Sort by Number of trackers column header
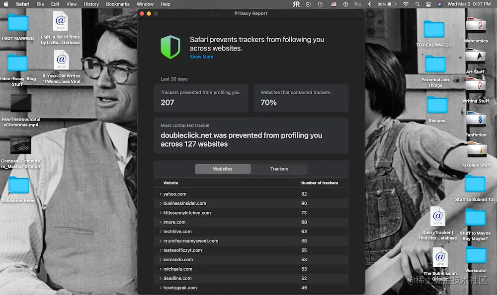Image resolution: width=497 pixels, height=295 pixels. tap(320, 183)
